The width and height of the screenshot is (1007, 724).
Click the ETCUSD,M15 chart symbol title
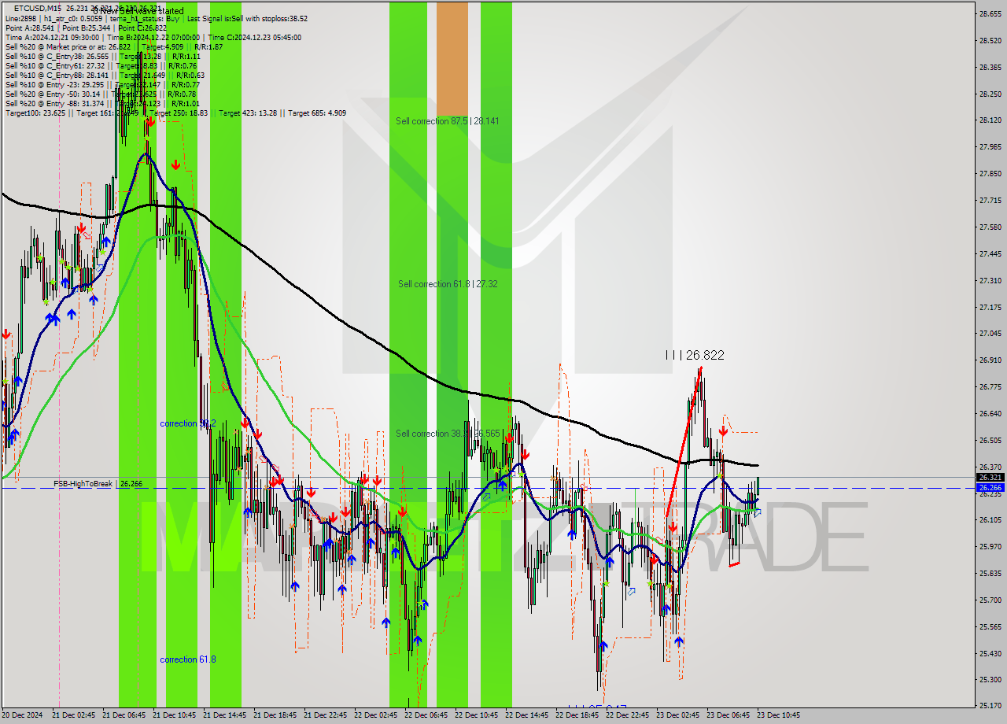(39, 9)
